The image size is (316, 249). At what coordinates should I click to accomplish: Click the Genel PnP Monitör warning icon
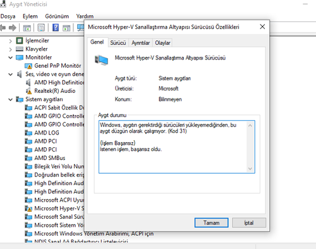pyautogui.click(x=28, y=66)
